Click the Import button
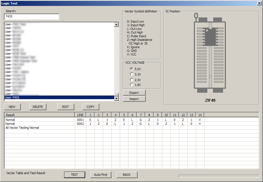Viewport: 263px width, 182px height. coord(134,99)
